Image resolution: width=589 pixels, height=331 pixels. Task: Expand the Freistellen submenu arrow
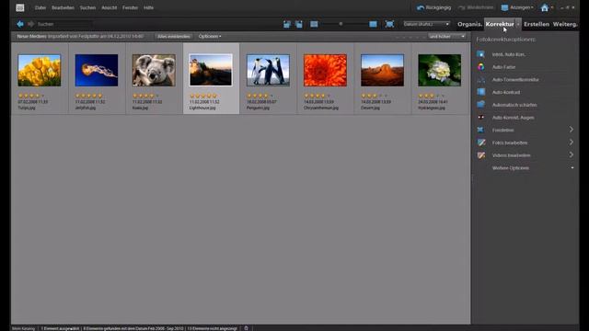571,130
